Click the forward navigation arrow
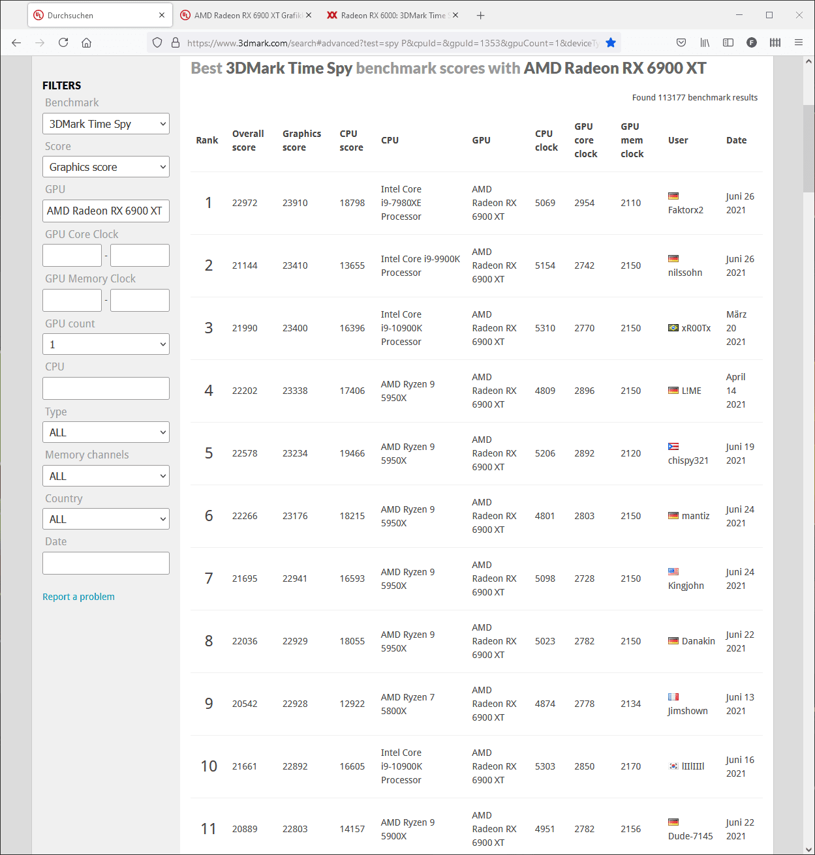 click(40, 42)
